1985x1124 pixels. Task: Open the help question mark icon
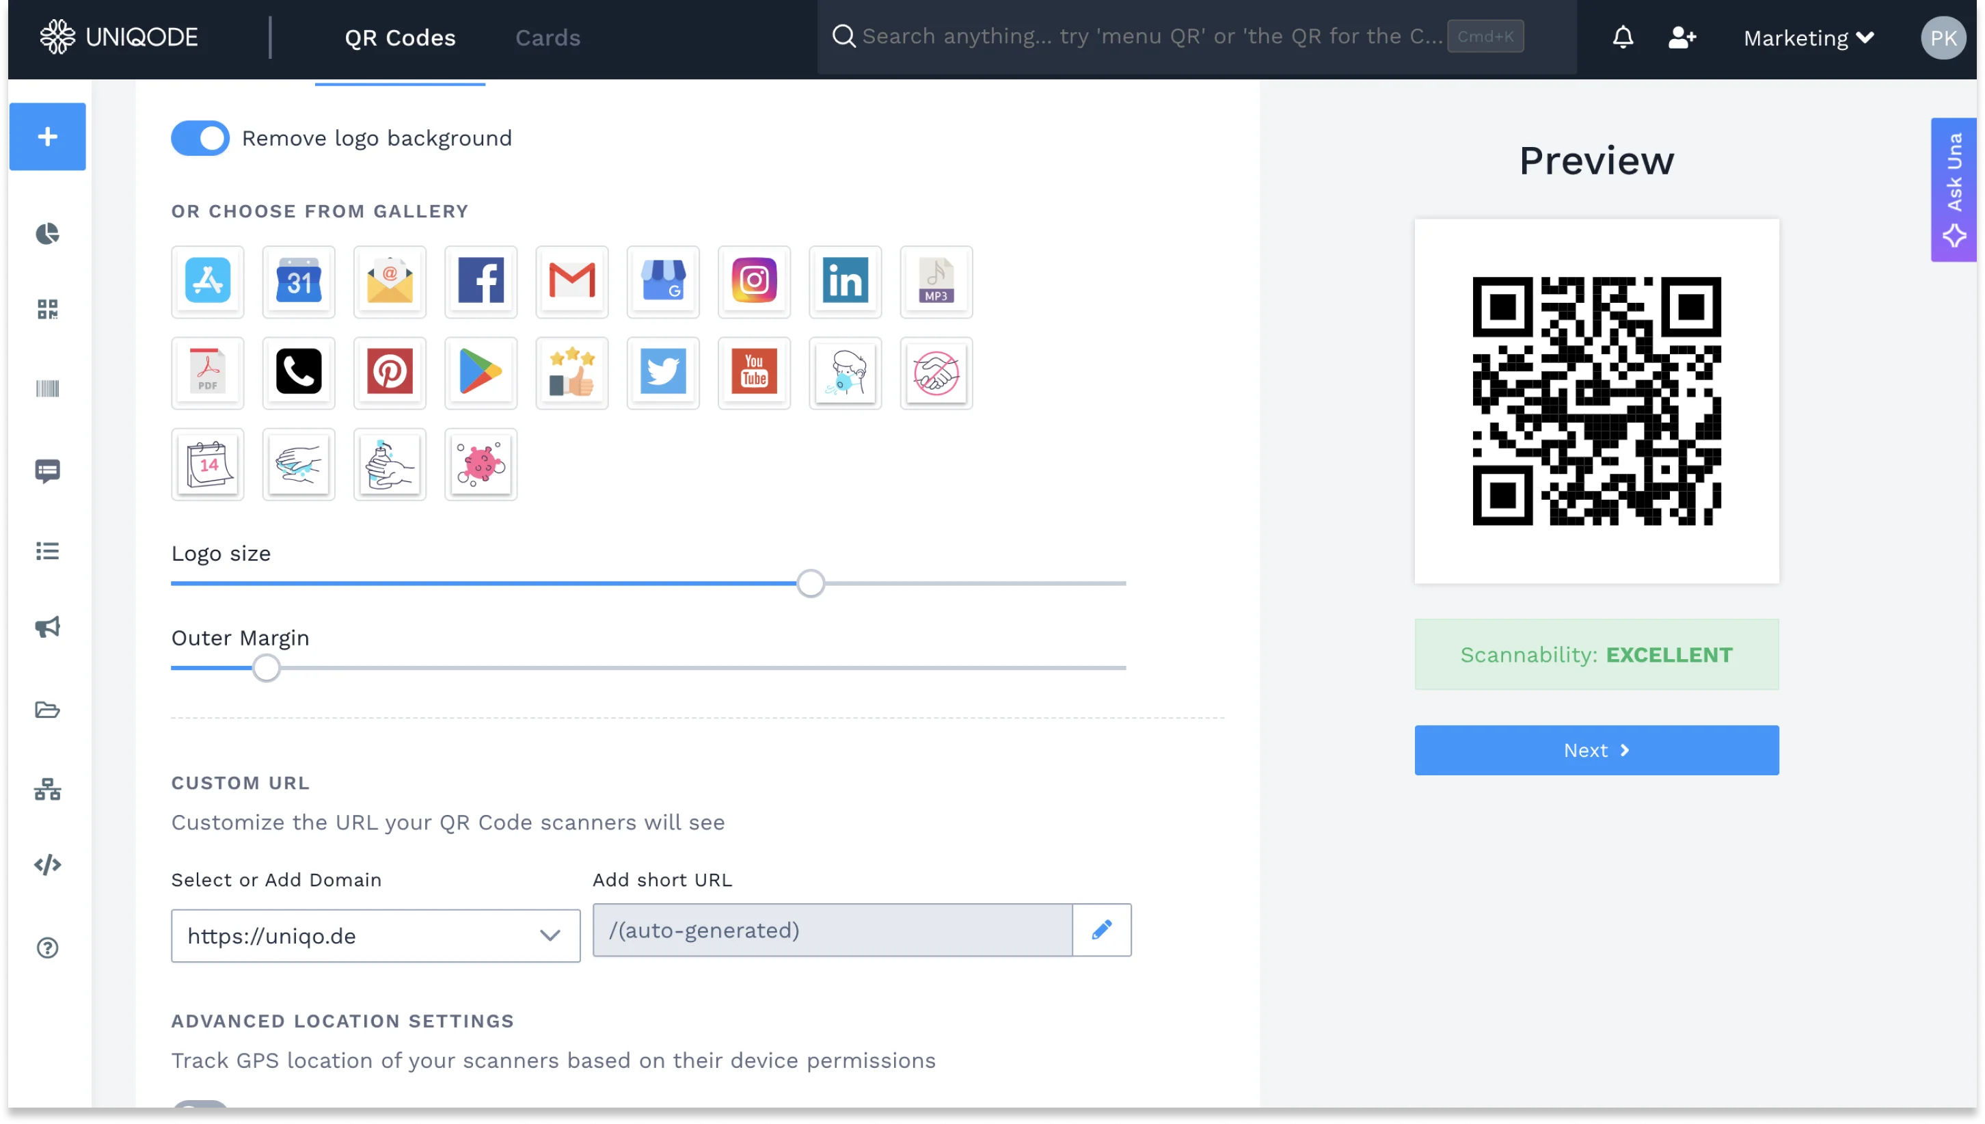pos(48,947)
